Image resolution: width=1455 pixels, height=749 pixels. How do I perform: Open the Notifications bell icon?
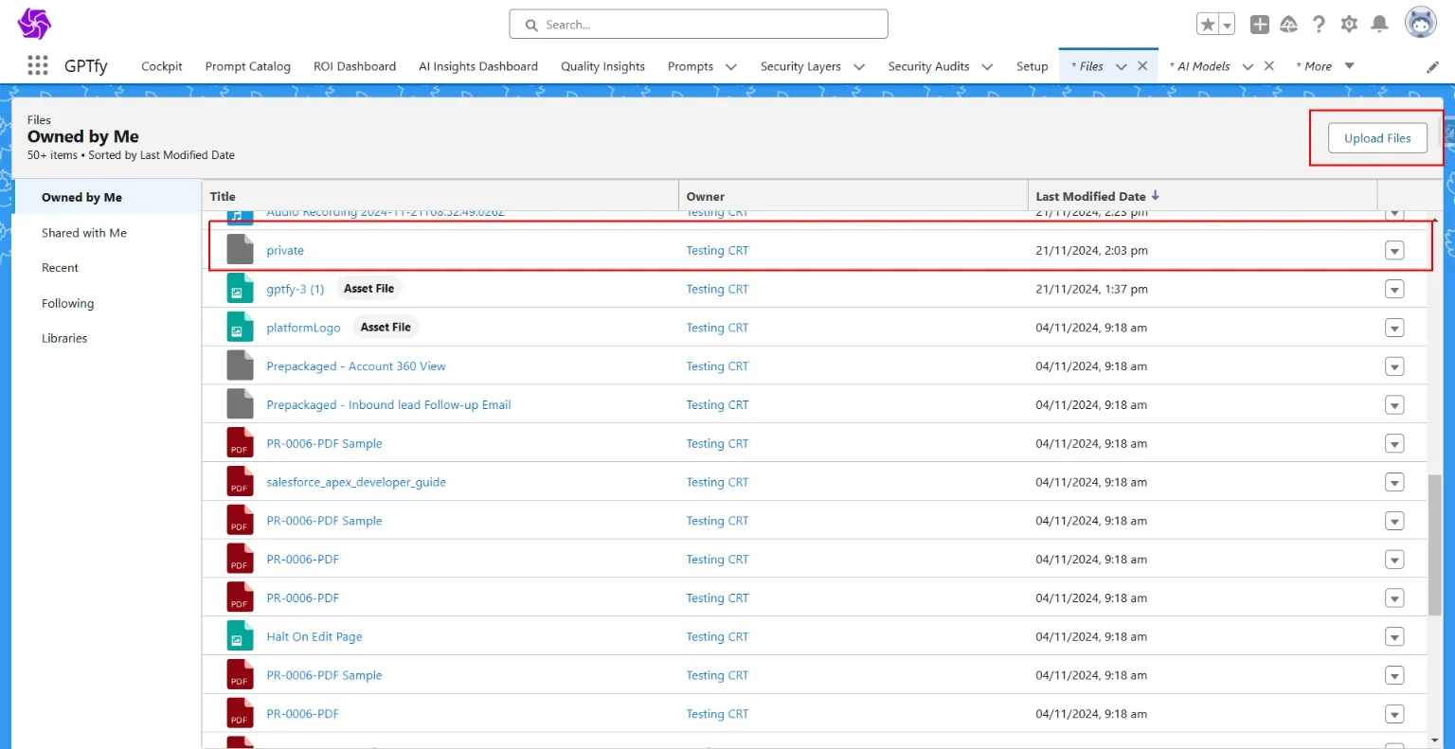[x=1379, y=25]
